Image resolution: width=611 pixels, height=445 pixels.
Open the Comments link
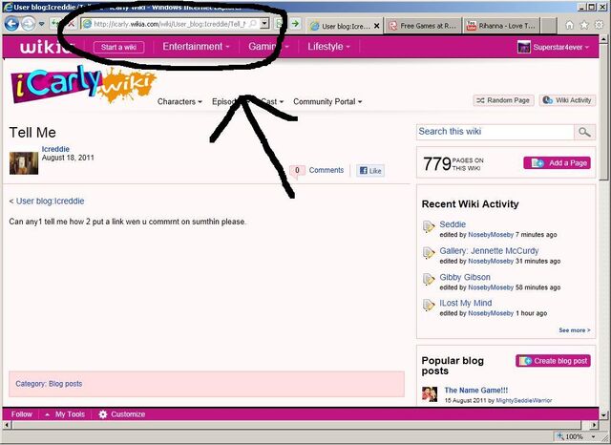(x=327, y=170)
